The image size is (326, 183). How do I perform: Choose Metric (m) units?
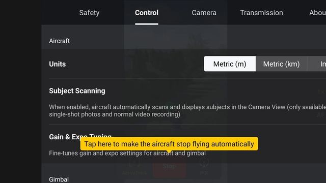[230, 64]
